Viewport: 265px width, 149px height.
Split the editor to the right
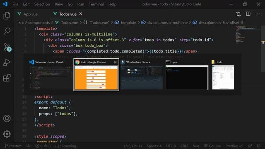[x=248, y=14]
